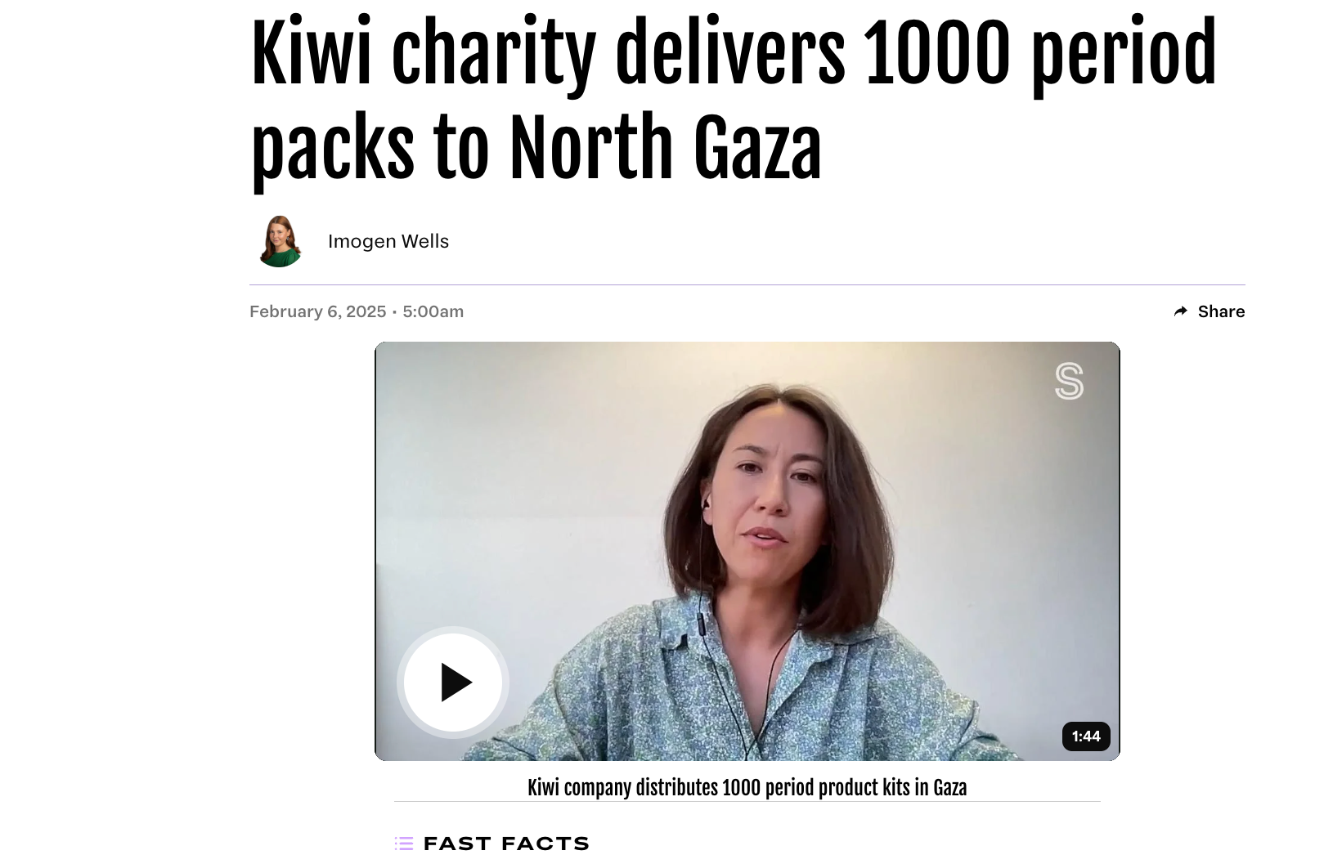Click the S logo watermark on the video

pos(1069,381)
